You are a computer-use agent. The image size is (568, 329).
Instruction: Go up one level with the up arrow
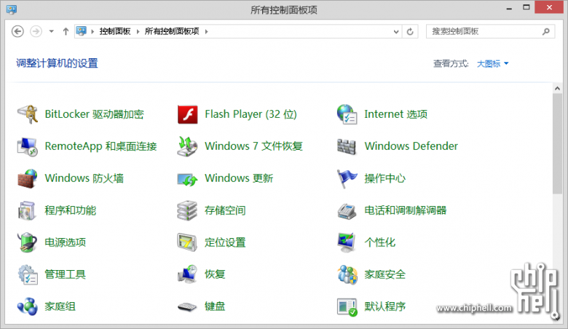tap(66, 31)
